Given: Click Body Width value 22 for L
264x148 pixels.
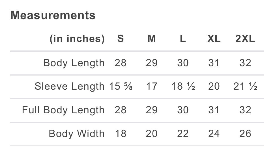Looking at the screenshot, I should [183, 134].
